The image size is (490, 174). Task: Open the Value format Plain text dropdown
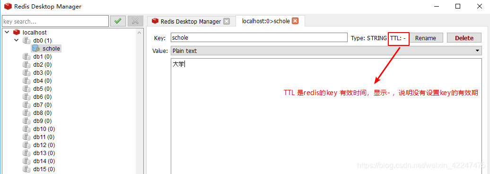(x=326, y=51)
